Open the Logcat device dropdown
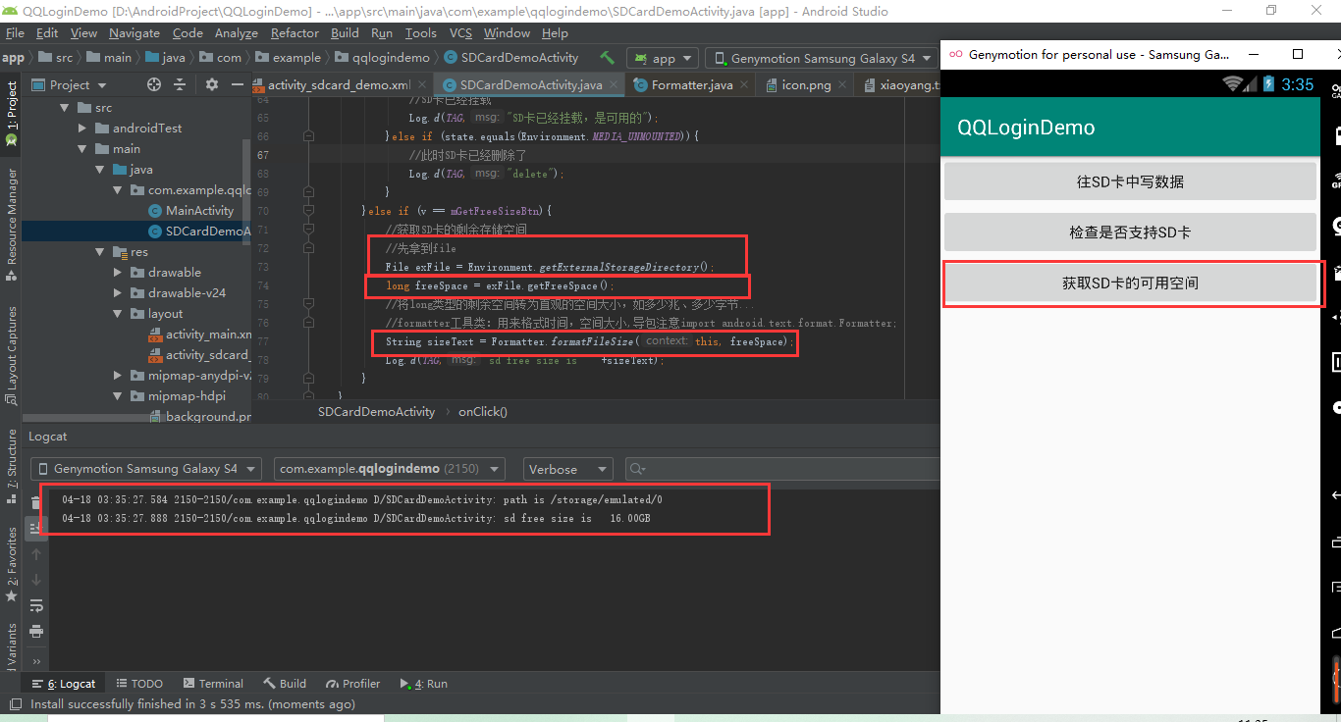The height and width of the screenshot is (722, 1341). point(146,469)
